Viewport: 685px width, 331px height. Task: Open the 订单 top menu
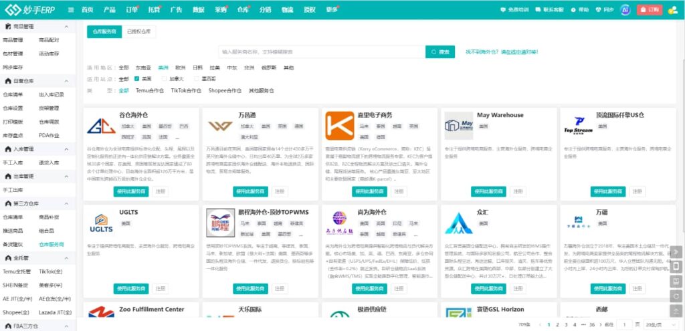click(x=132, y=9)
